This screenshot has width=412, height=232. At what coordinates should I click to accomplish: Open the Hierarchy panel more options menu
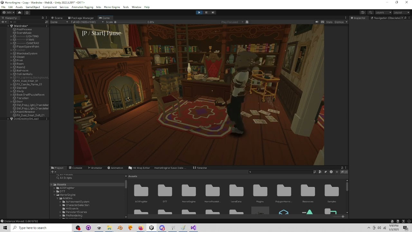click(47, 18)
